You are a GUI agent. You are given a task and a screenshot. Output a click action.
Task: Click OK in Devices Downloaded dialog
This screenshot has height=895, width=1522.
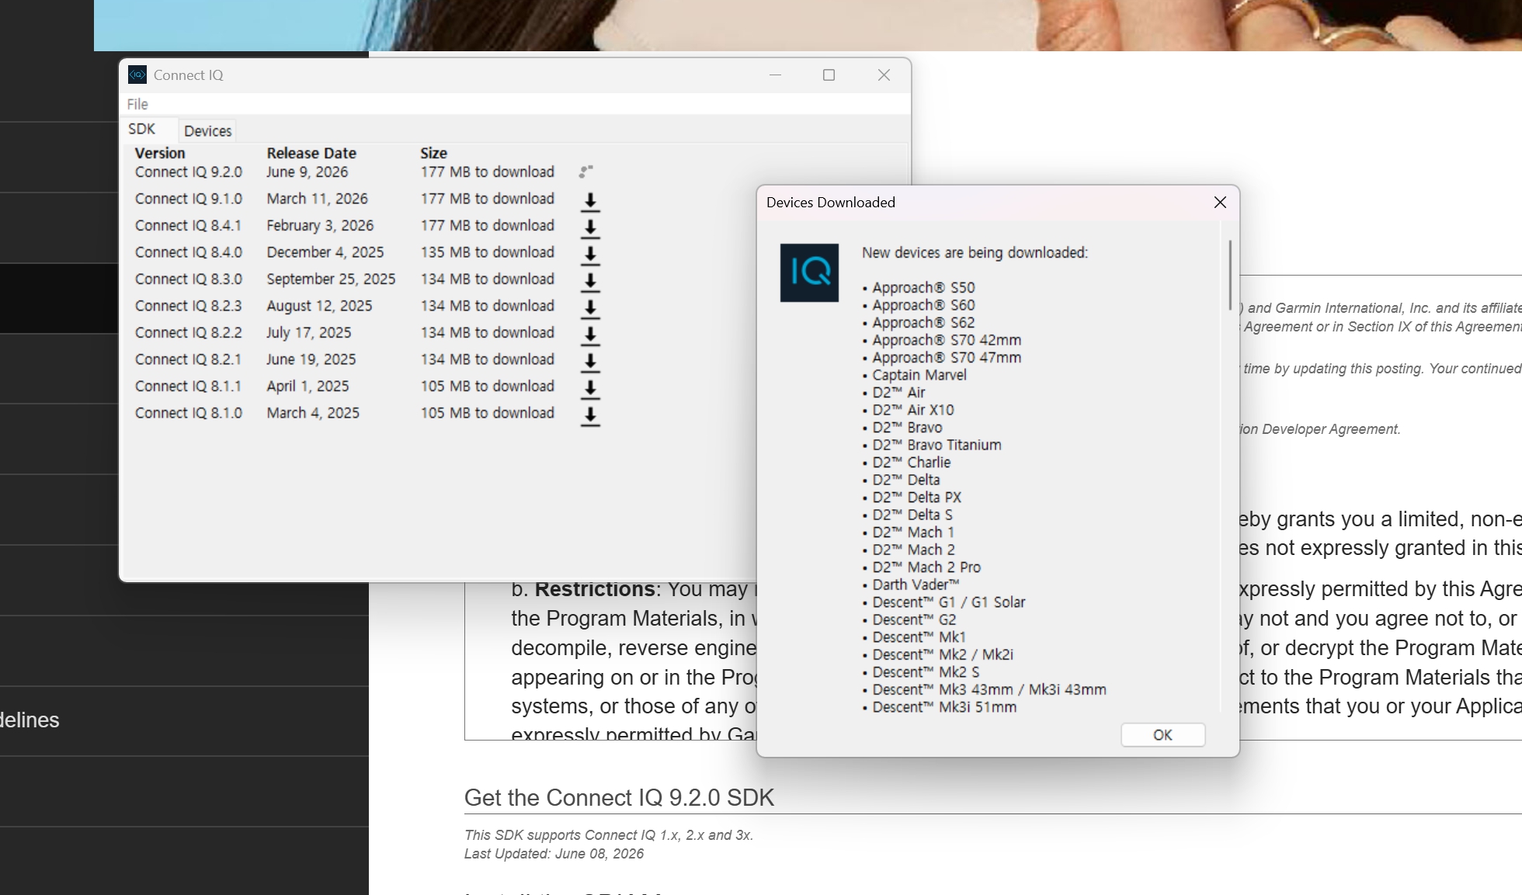[1162, 735]
